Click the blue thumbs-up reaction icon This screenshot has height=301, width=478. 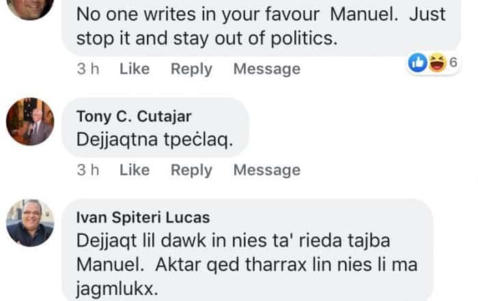[x=417, y=63]
